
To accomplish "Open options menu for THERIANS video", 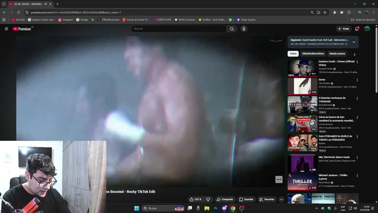I will pos(357,98).
